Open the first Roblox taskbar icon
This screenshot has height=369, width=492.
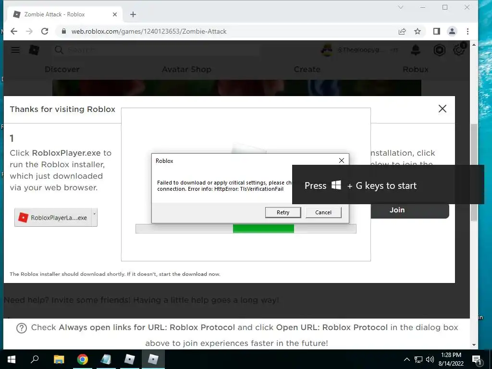pyautogui.click(x=130, y=359)
